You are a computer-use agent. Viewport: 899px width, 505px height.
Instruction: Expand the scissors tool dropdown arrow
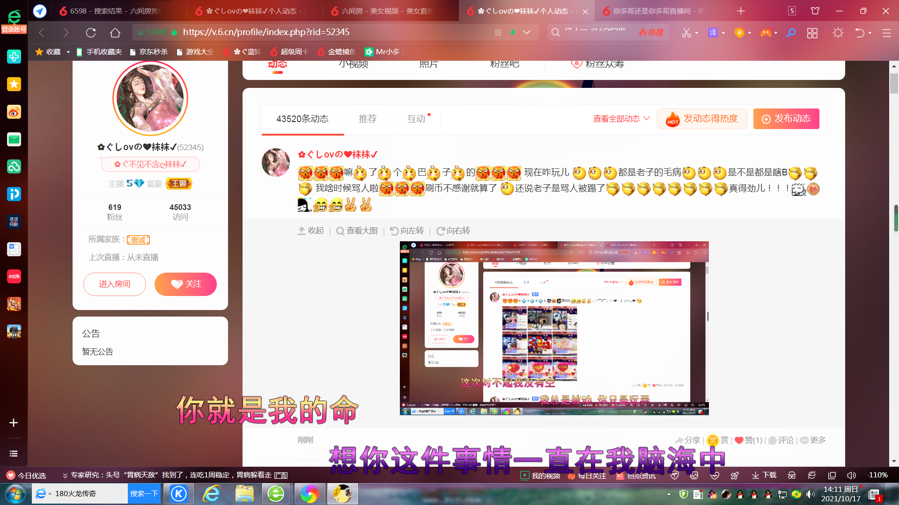(697, 33)
